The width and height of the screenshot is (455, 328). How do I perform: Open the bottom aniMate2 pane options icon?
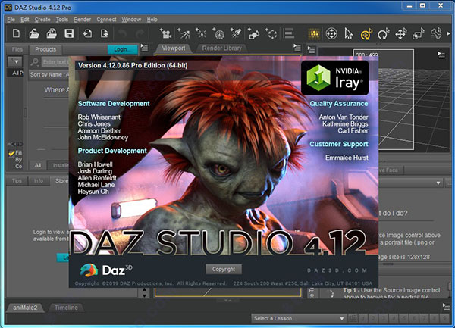click(447, 307)
